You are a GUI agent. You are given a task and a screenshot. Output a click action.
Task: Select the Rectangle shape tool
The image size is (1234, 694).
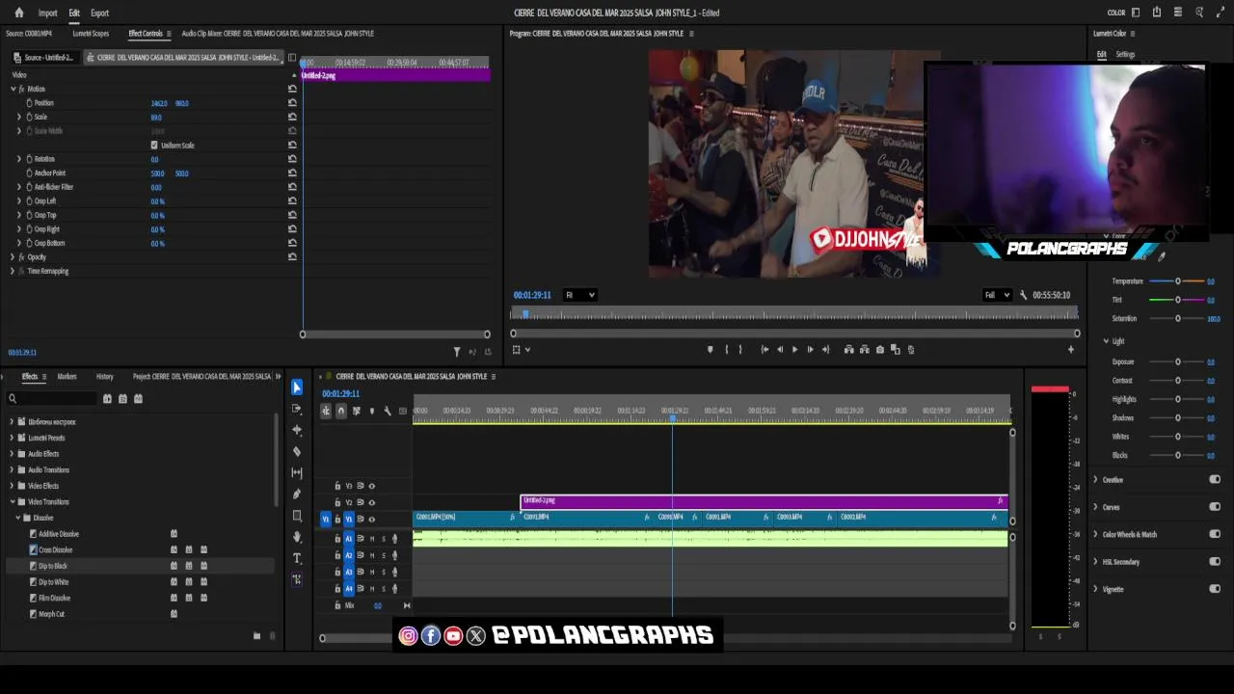[297, 516]
